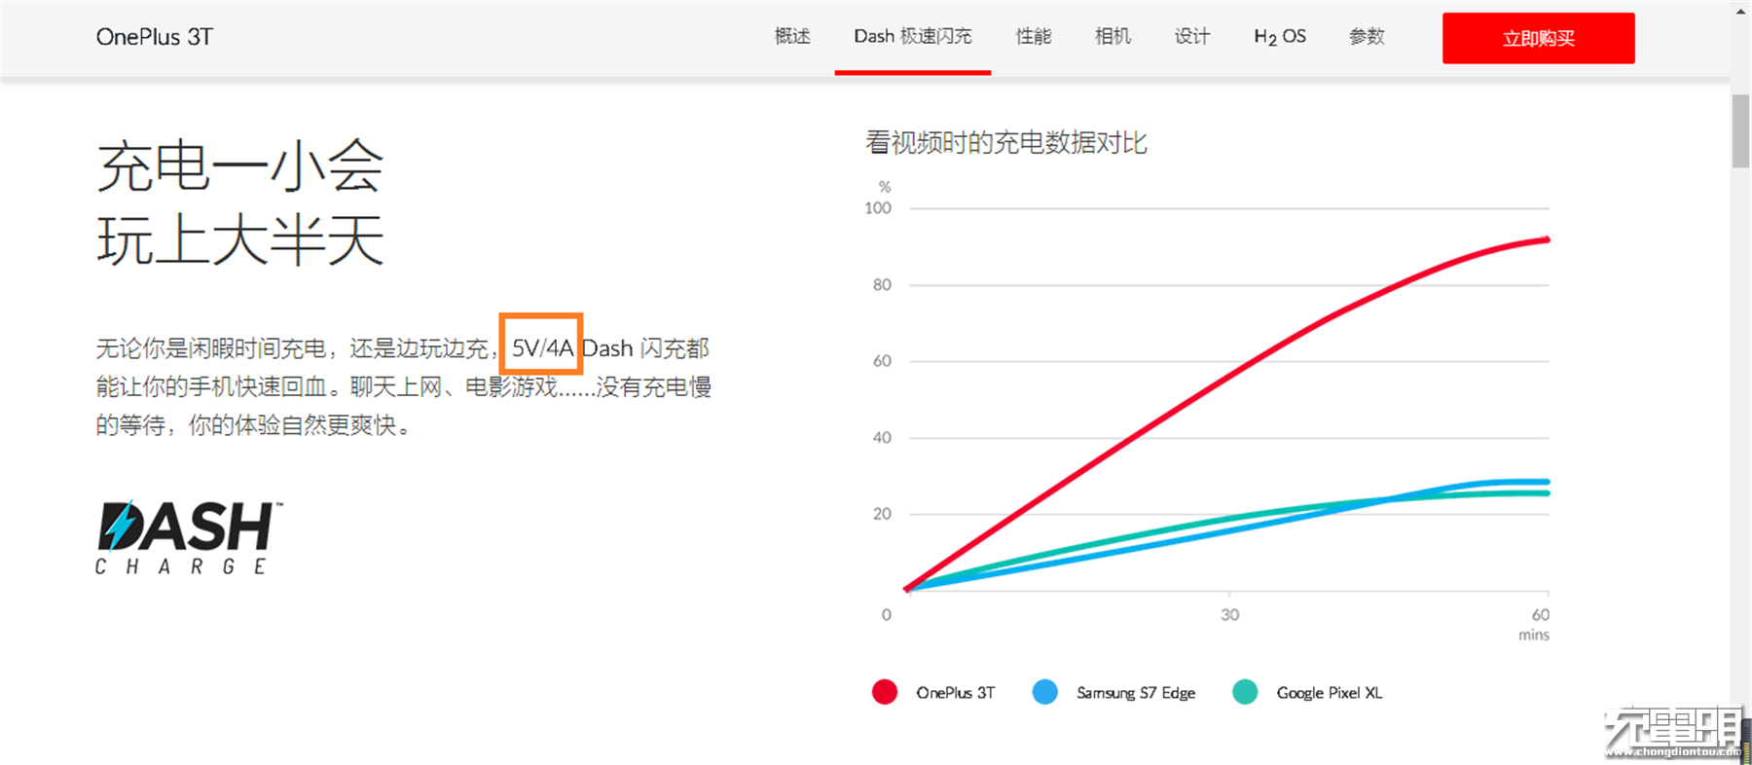Click the teal Google Pixel XL legend dot

[x=1245, y=692]
